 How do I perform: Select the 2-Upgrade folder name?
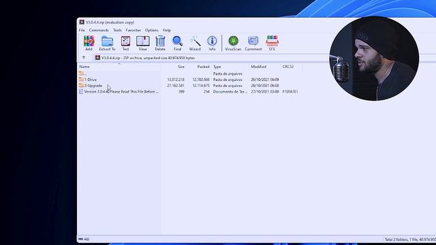tap(93, 86)
